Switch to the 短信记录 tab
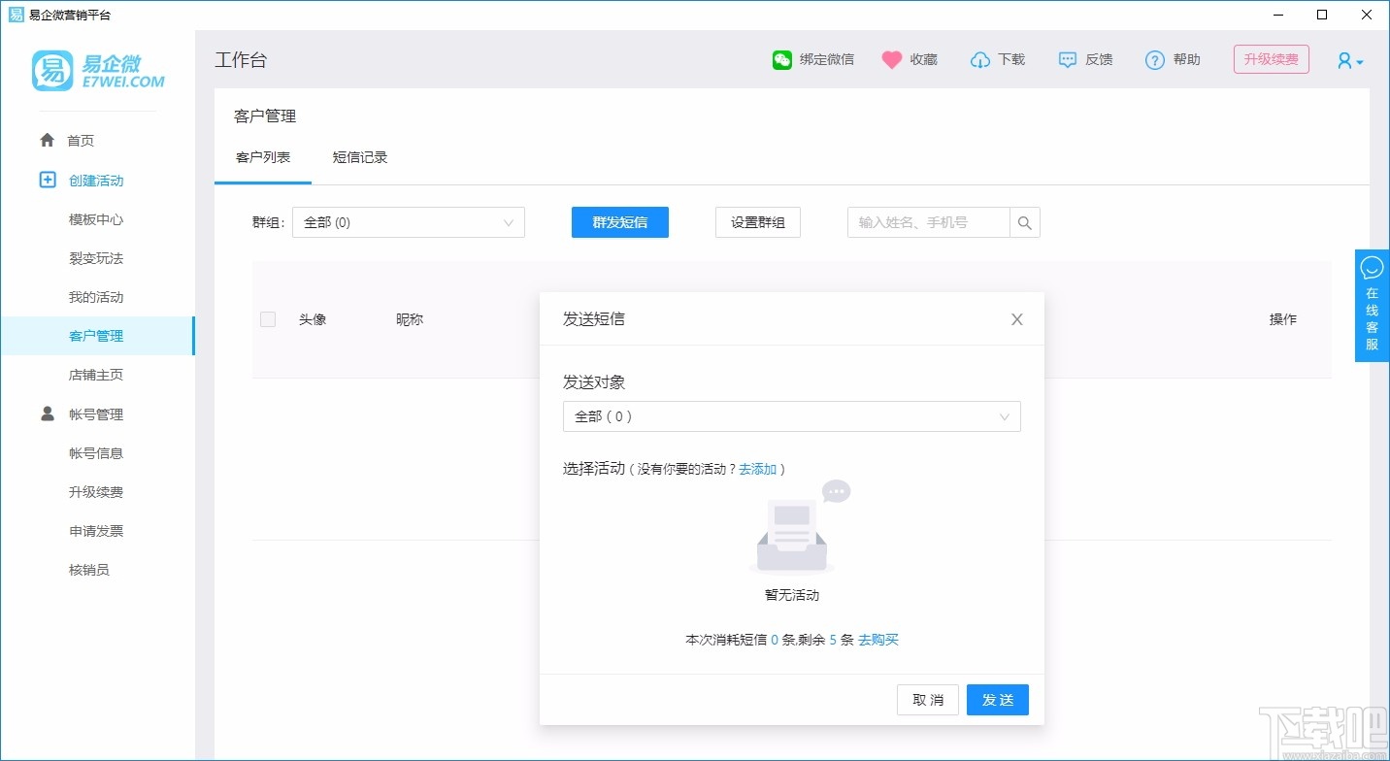The height and width of the screenshot is (761, 1390). [359, 156]
